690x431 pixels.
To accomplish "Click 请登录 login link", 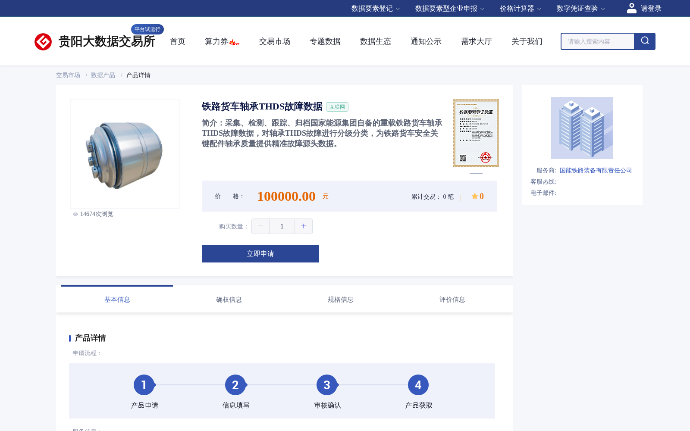I will point(651,9).
